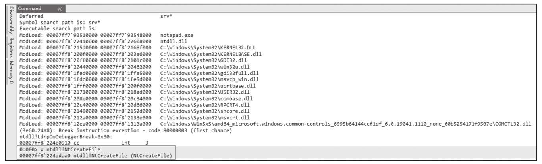Click the KERNELBASE.dll path text
This screenshot has width=542, height=164.
tap(211, 54)
